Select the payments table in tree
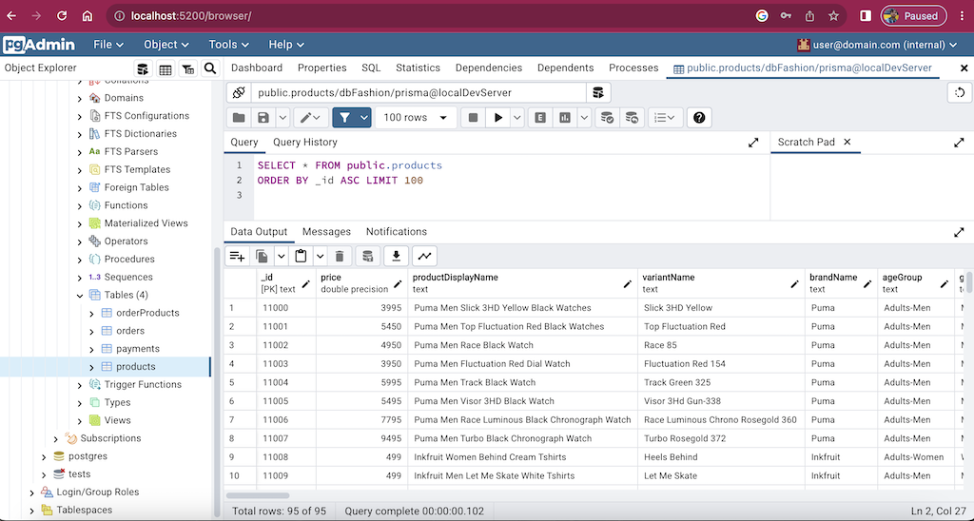This screenshot has height=521, width=974. pyautogui.click(x=138, y=349)
